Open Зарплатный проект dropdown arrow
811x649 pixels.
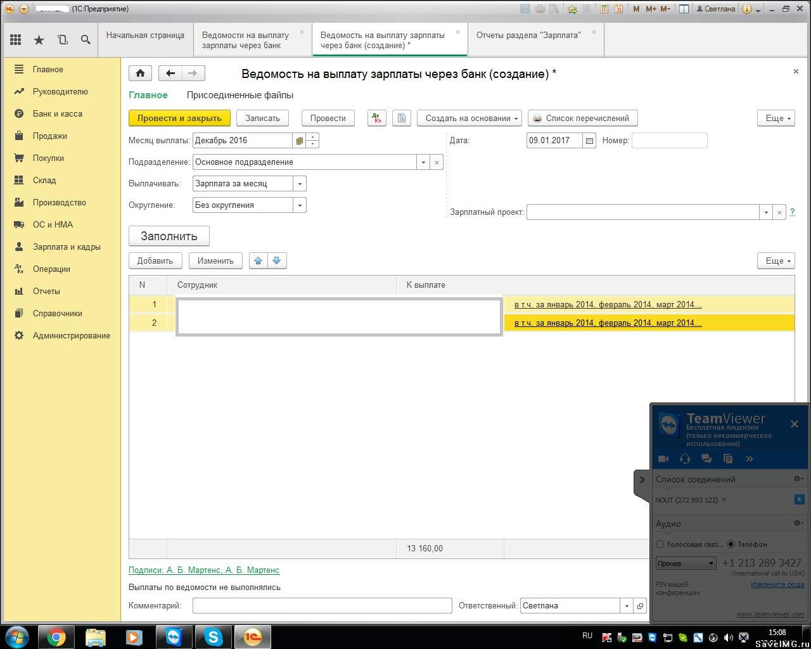pos(767,212)
